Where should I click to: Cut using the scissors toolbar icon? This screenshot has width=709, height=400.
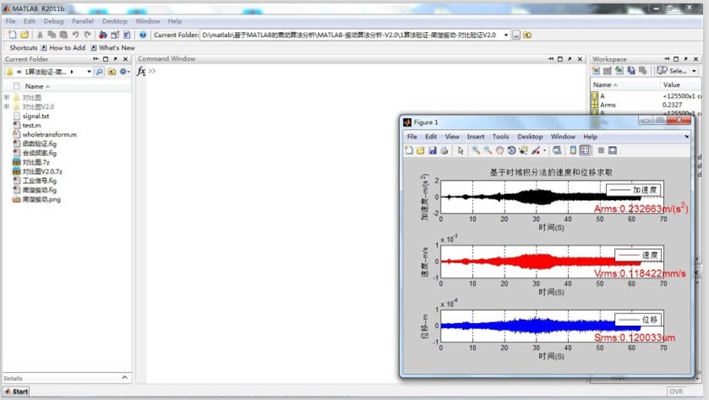click(40, 35)
